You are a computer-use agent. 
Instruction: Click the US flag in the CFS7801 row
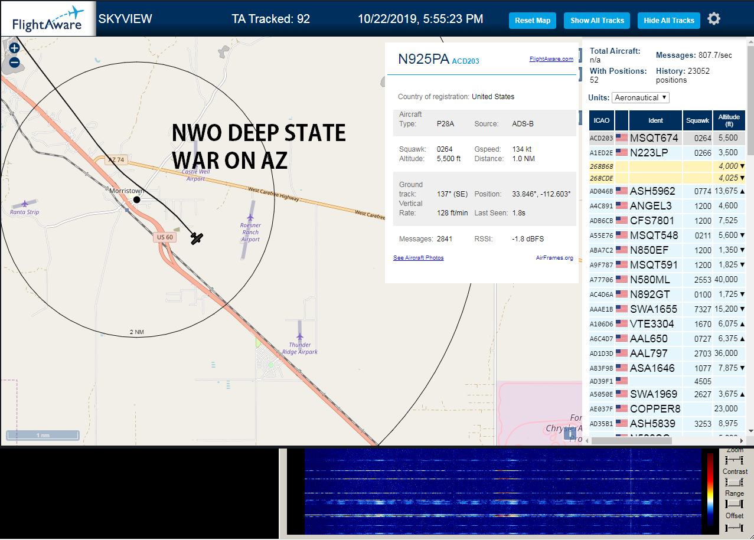pos(622,220)
